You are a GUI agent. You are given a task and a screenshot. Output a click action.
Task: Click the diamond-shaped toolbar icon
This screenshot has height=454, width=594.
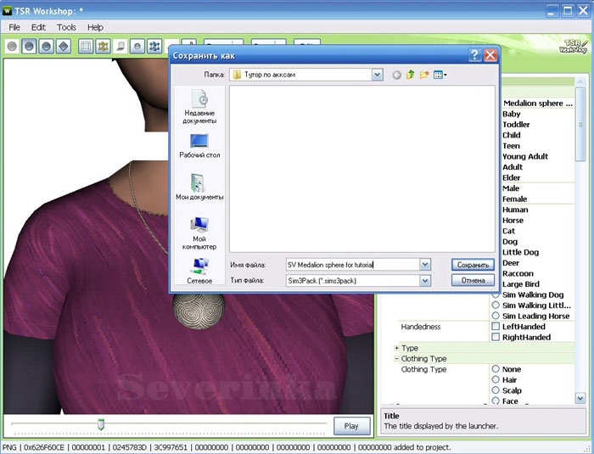point(64,46)
